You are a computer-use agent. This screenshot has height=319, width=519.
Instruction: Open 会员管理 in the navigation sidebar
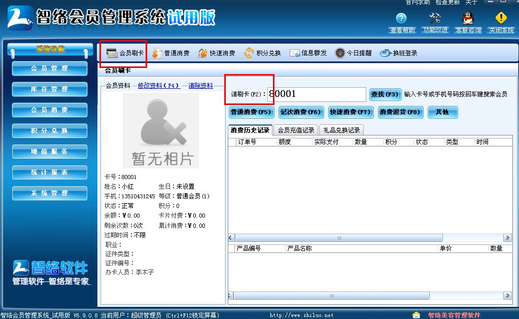pos(50,68)
